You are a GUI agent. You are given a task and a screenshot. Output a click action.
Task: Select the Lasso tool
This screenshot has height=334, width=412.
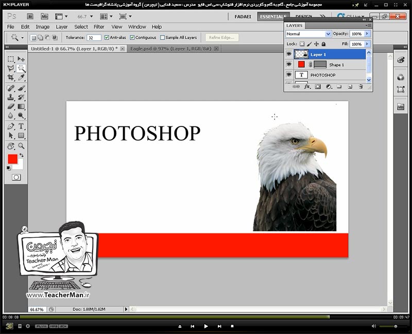[x=10, y=68]
